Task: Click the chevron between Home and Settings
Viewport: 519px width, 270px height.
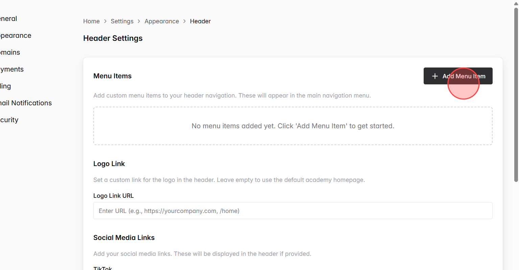Action: coord(105,21)
